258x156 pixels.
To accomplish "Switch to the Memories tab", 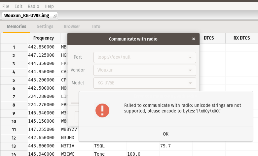I will 17,26.
